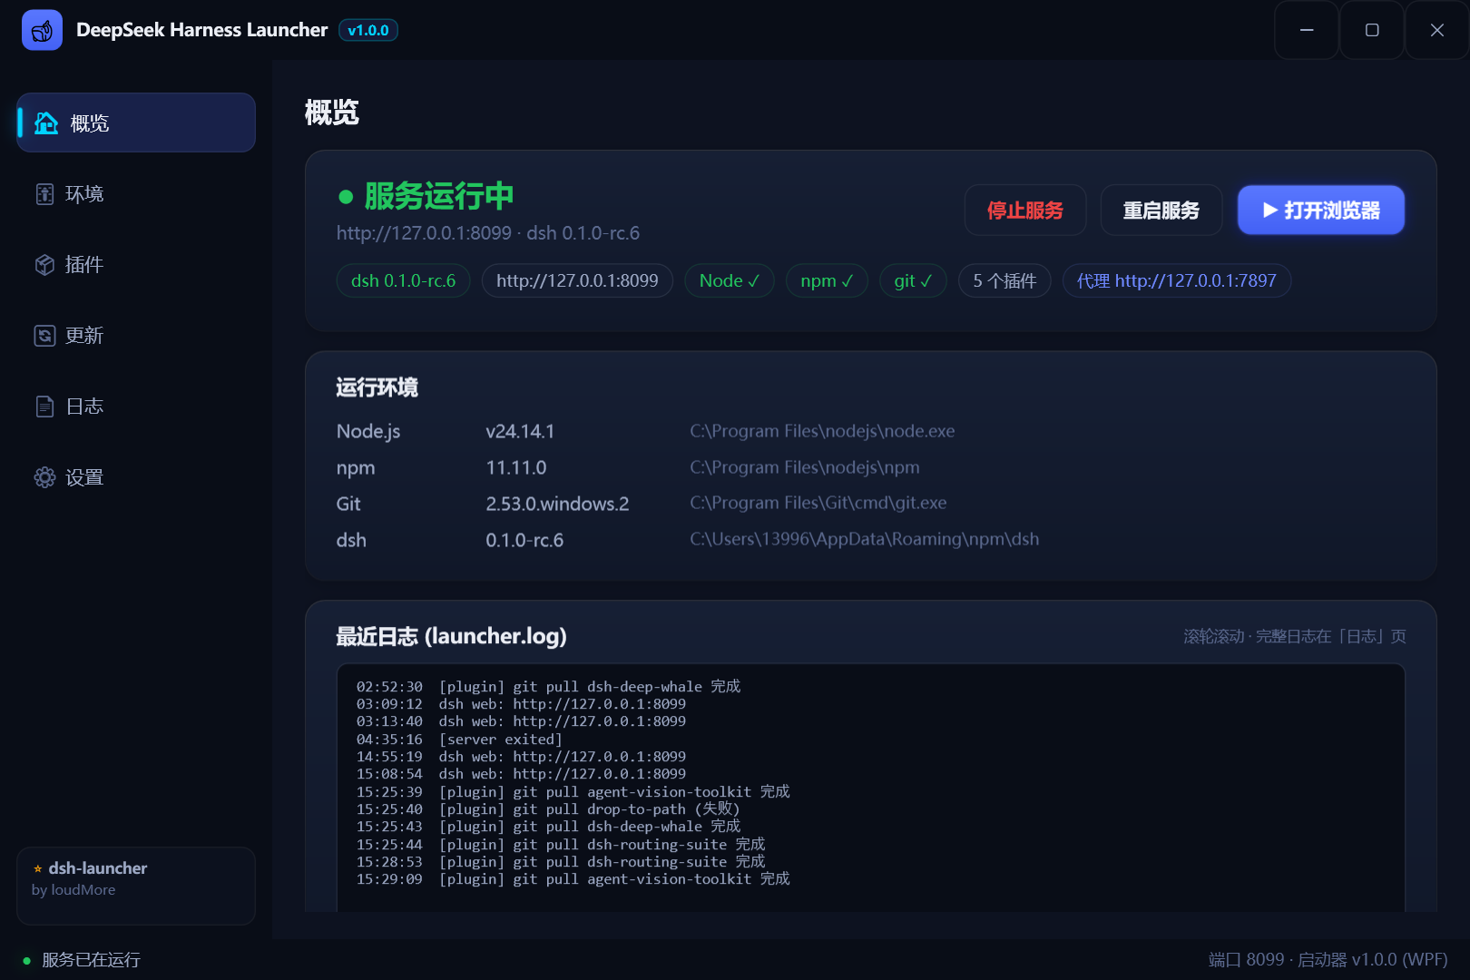Click the 打开浏览器 button
The height and width of the screenshot is (980, 1470).
[1321, 211]
